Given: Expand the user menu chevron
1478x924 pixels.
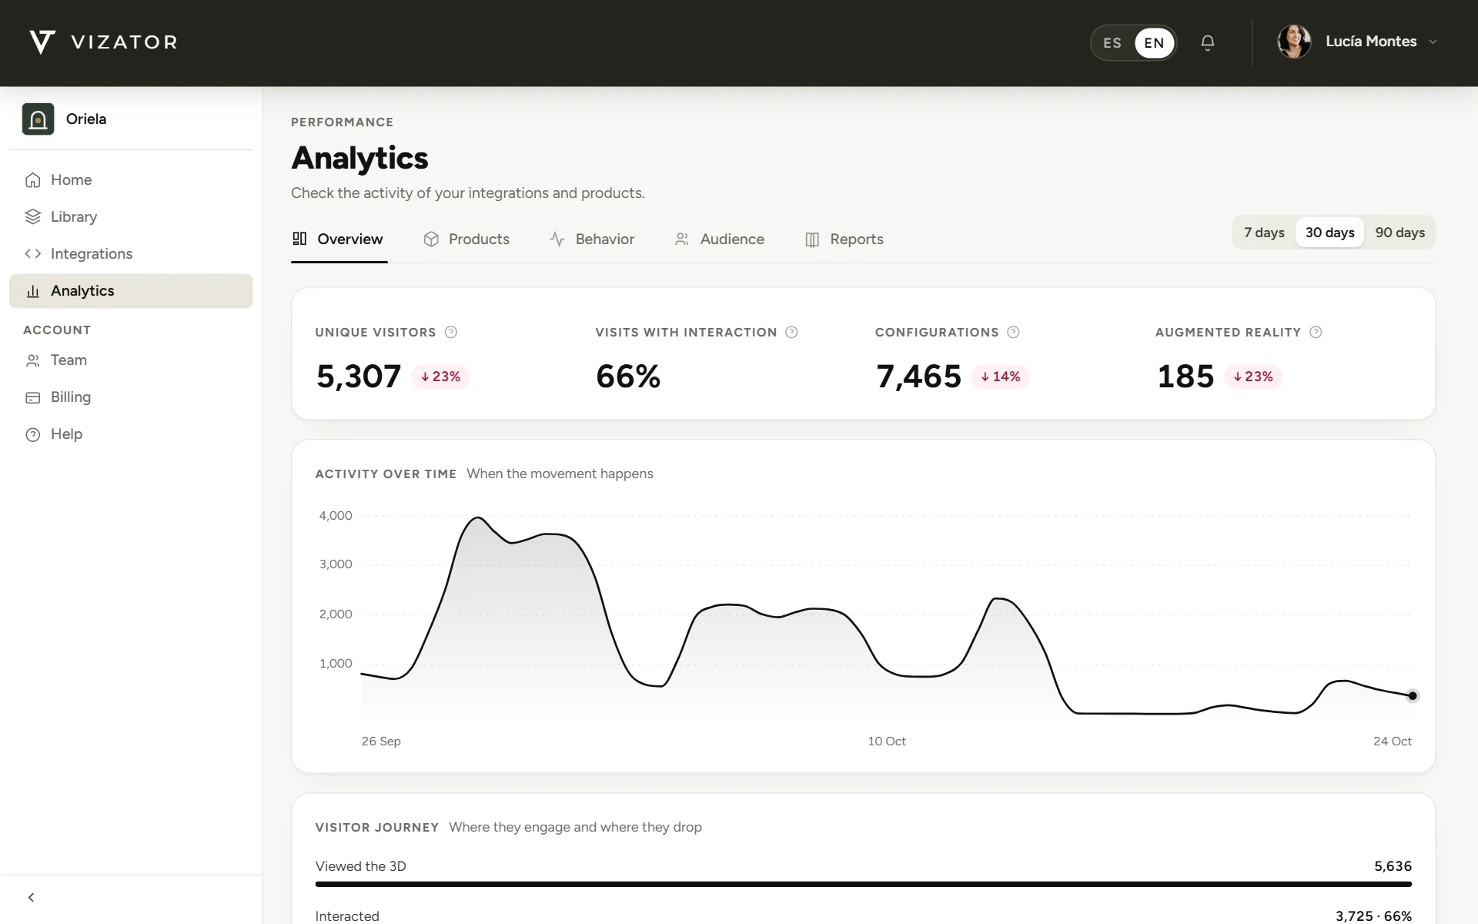Looking at the screenshot, I should pos(1433,42).
